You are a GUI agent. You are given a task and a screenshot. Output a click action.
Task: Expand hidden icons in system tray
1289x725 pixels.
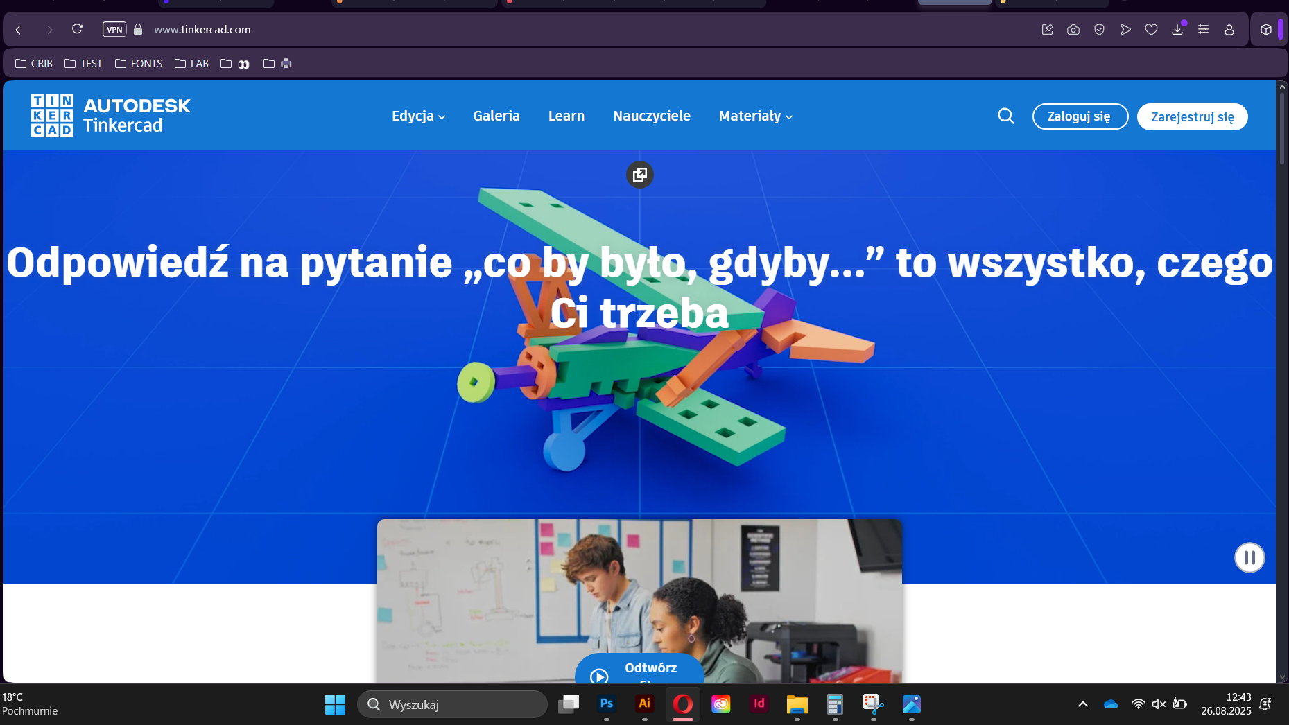click(1082, 704)
